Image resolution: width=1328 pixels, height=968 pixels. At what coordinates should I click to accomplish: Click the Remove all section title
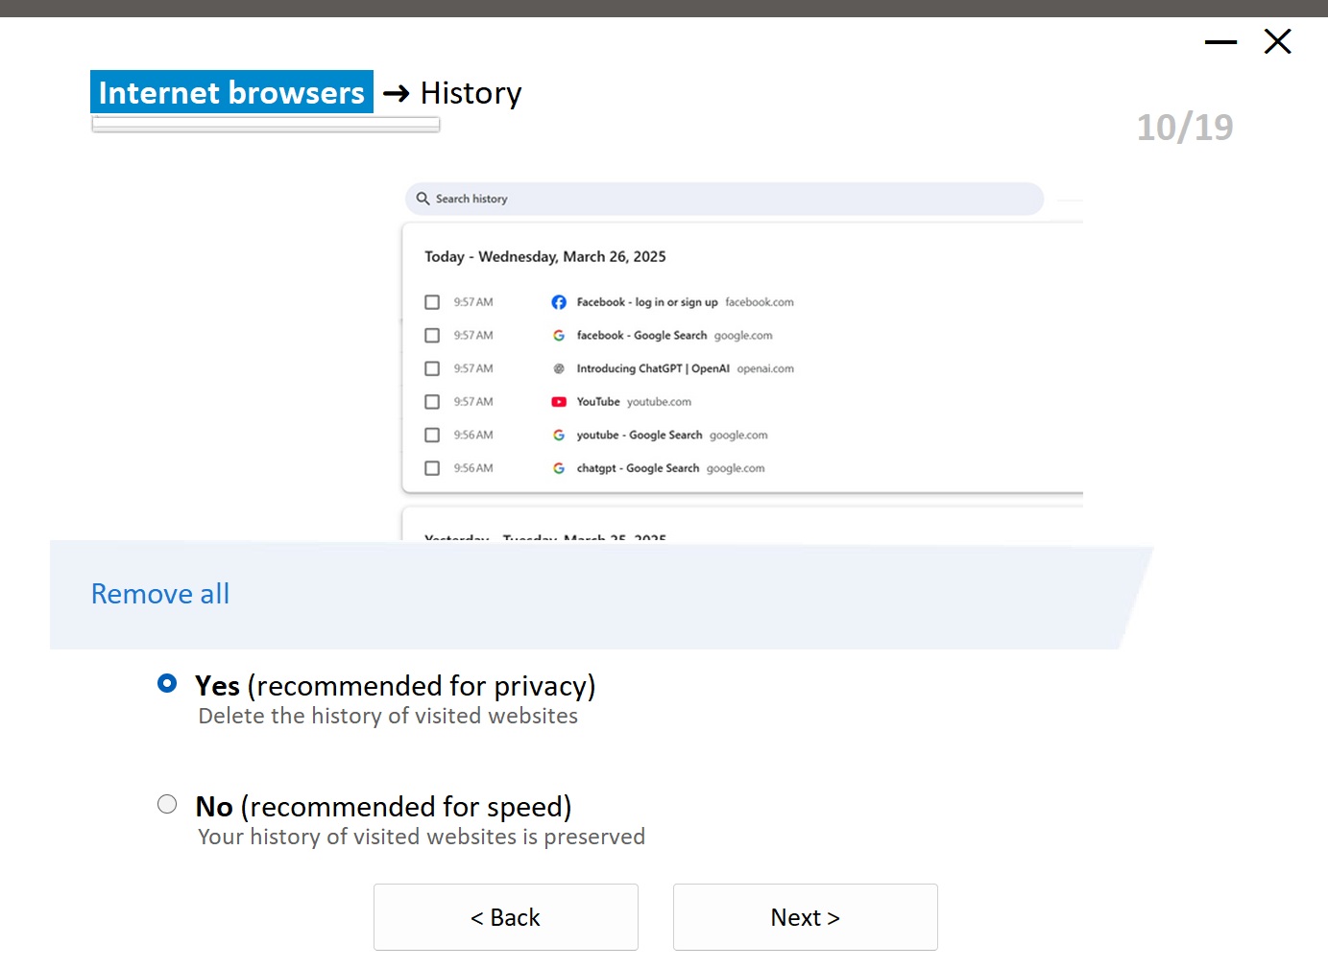click(x=160, y=594)
